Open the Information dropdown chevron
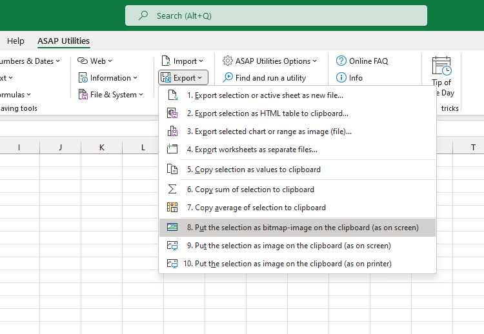 [x=136, y=78]
